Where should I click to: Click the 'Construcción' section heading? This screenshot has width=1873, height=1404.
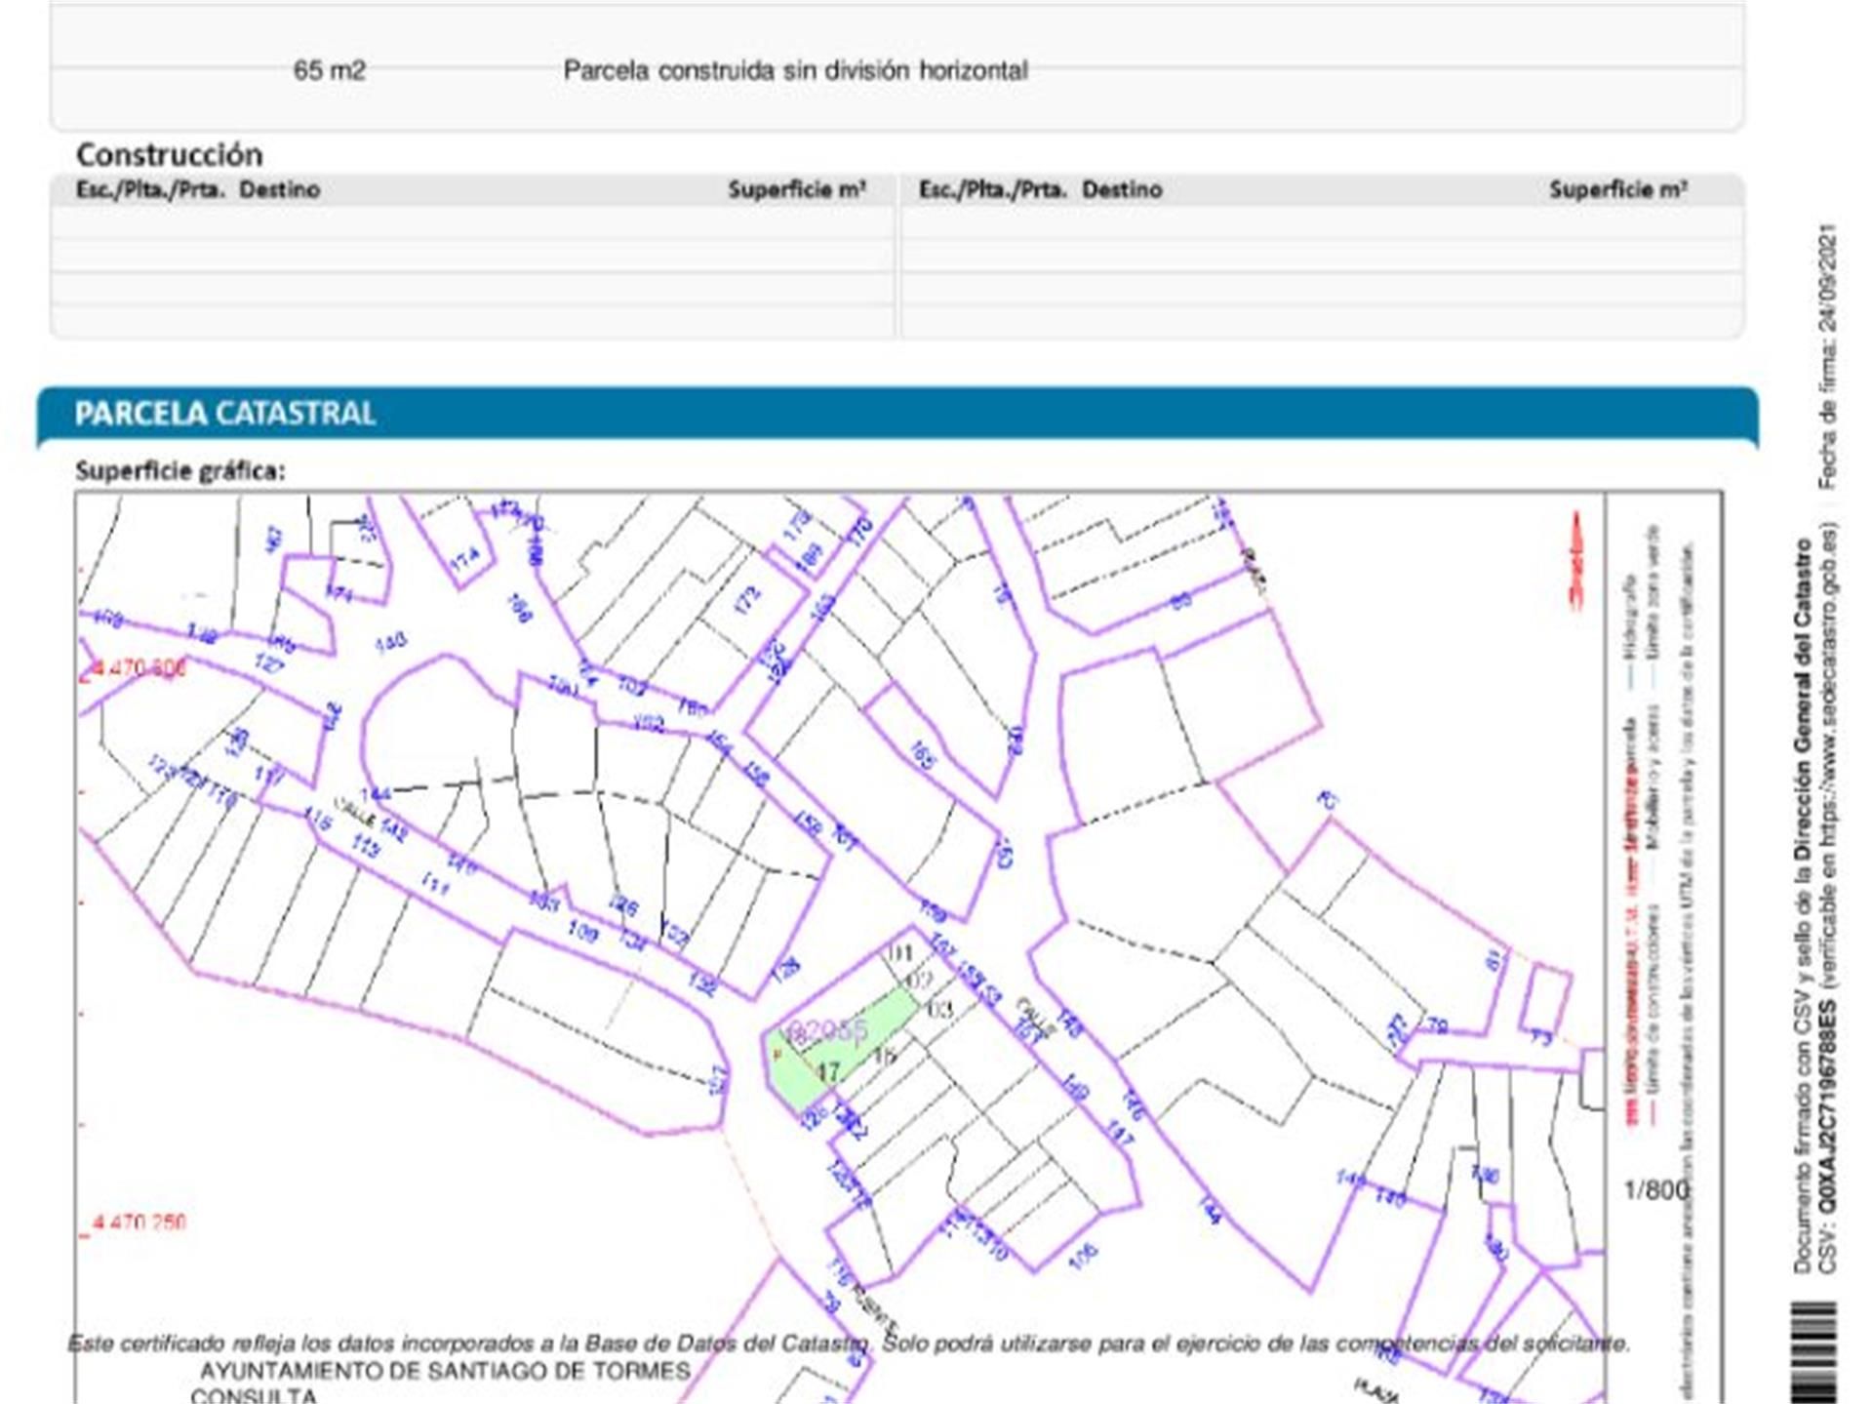pos(170,154)
